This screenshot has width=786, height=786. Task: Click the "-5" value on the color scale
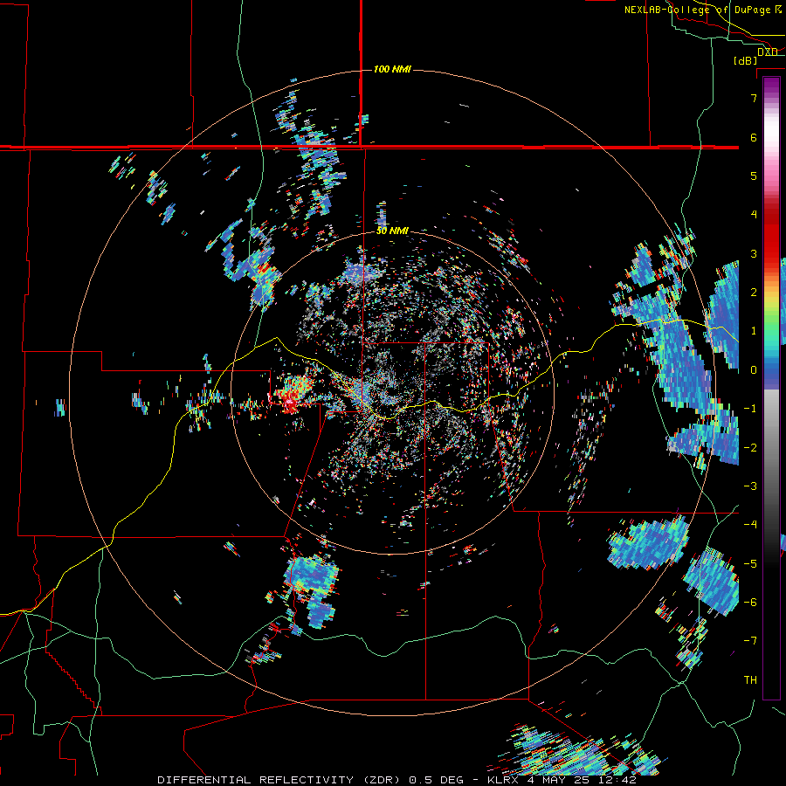coord(750,563)
